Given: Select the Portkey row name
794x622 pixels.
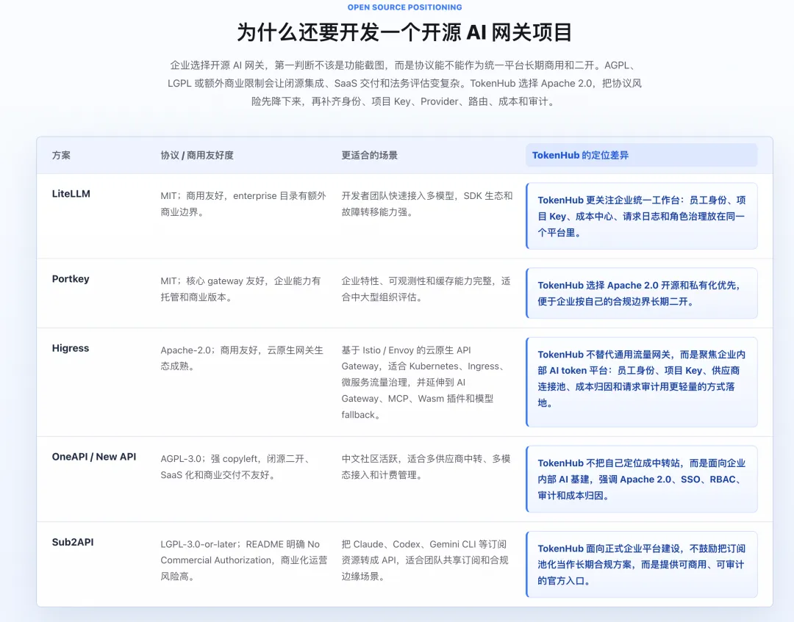Looking at the screenshot, I should [71, 279].
